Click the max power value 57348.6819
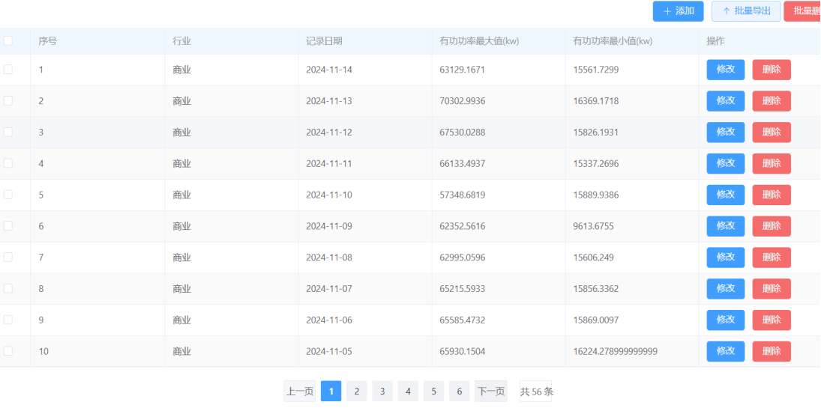The width and height of the screenshot is (821, 411). click(x=463, y=195)
